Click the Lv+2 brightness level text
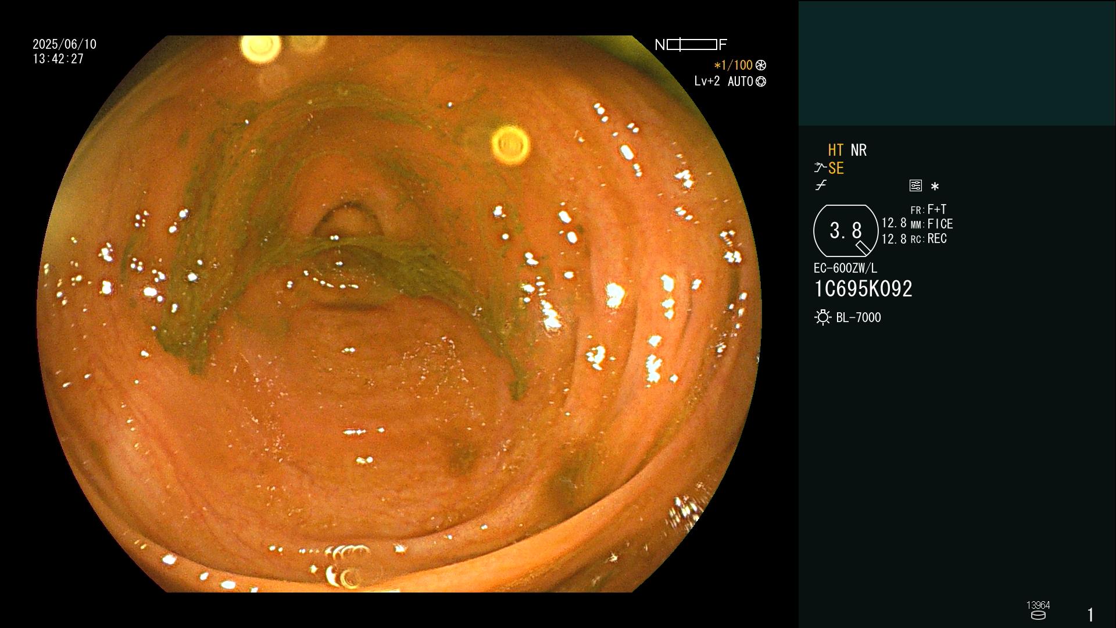The image size is (1116, 628). point(707,81)
